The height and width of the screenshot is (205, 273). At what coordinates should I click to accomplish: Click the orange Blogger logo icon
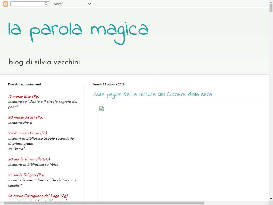coord(6,4)
